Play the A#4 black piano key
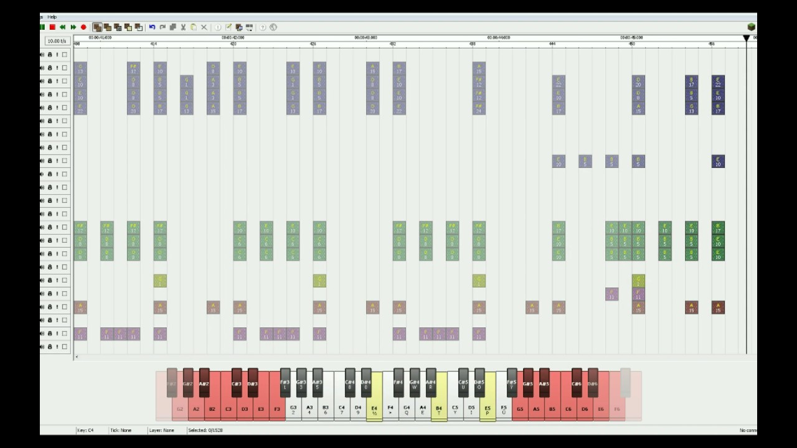797x448 pixels. click(x=431, y=383)
